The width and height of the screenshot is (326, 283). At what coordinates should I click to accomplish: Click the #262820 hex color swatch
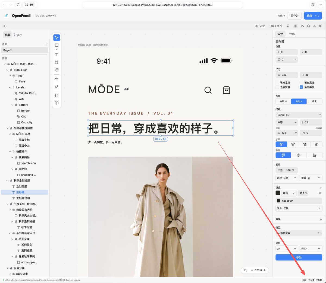278,201
